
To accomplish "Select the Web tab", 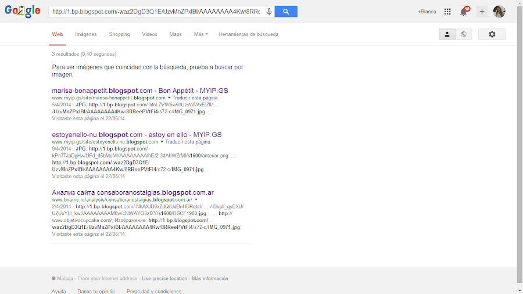I will (58, 34).
